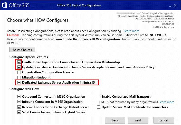This screenshot has height=125, width=181.
Task: Open learn more link about configurations
Action: [132, 31]
